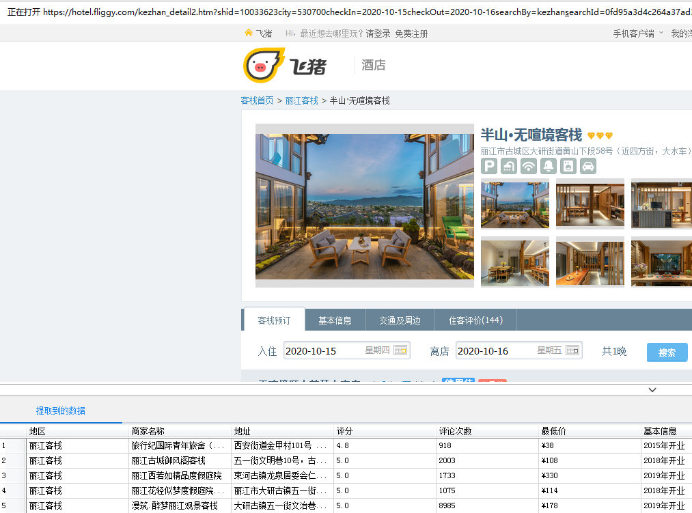
Task: Select the dining table room thumbnail
Action: pyautogui.click(x=515, y=262)
